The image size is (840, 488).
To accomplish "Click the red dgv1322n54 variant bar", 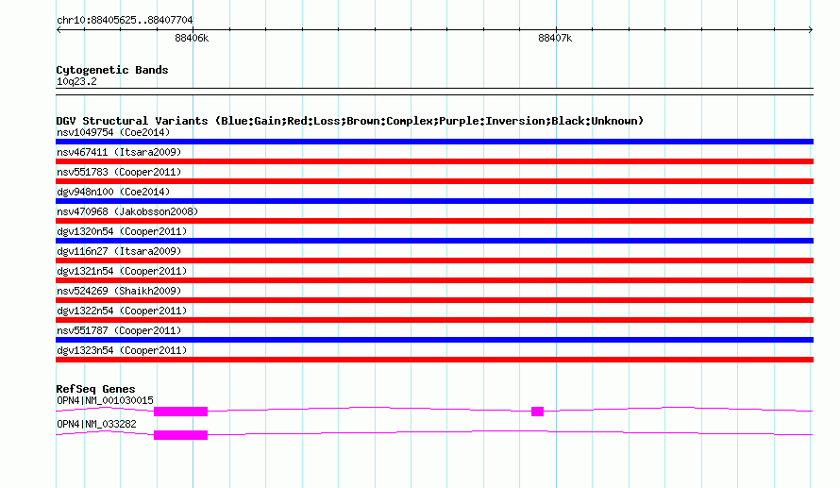I will pos(434,320).
